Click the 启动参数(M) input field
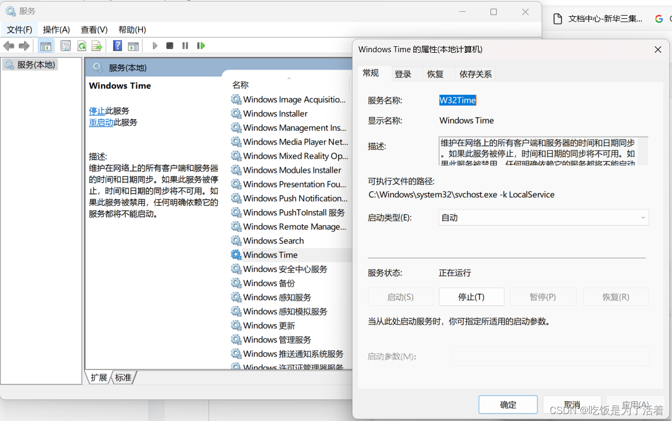Screen dimensions: 672x421 tap(551, 356)
